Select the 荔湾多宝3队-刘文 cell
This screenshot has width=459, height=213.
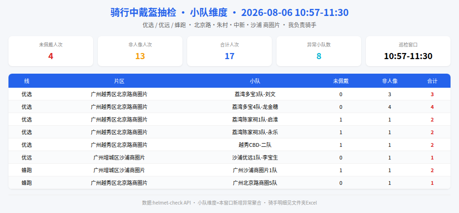255,94
